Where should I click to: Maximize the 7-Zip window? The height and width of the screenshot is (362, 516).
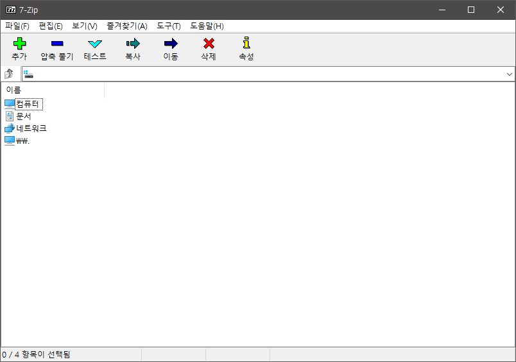click(471, 10)
